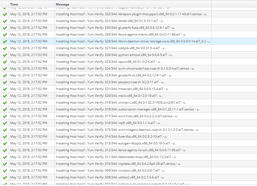
Task: Click the timestamp of the numactl 309/344 row
Action: pyautogui.click(x=28, y=171)
